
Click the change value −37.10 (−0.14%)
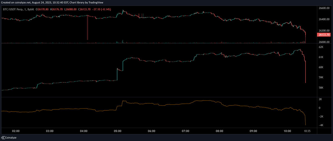click(x=102, y=9)
